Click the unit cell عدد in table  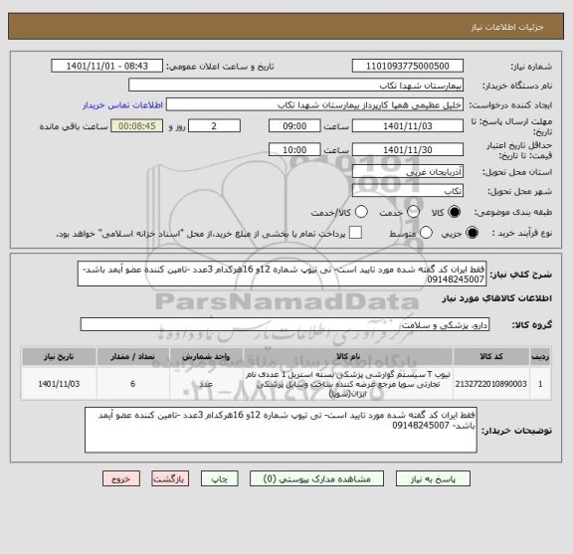point(206,384)
